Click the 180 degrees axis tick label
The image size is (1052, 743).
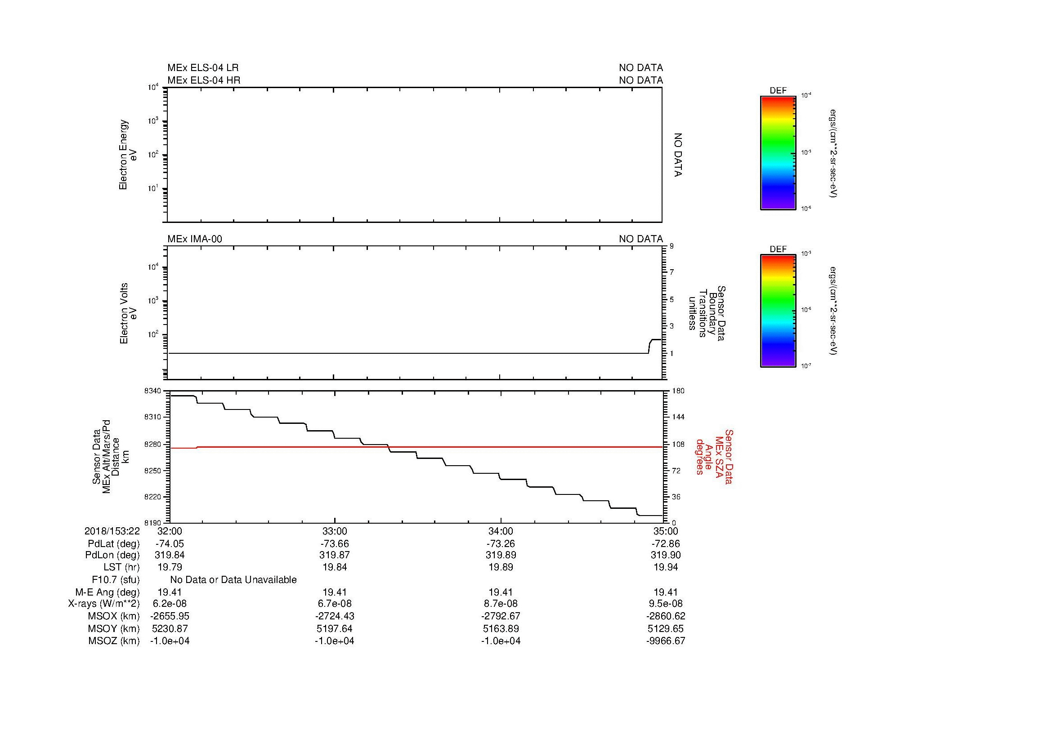[x=678, y=391]
